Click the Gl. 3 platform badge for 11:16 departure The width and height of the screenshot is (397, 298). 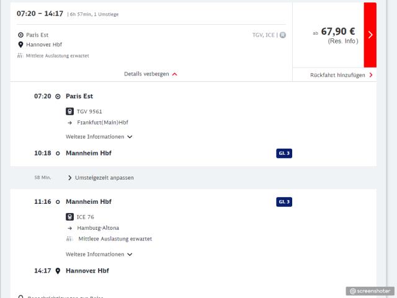point(284,201)
